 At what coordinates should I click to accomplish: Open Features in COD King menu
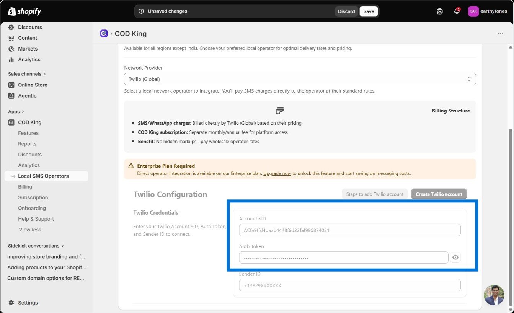pyautogui.click(x=28, y=133)
